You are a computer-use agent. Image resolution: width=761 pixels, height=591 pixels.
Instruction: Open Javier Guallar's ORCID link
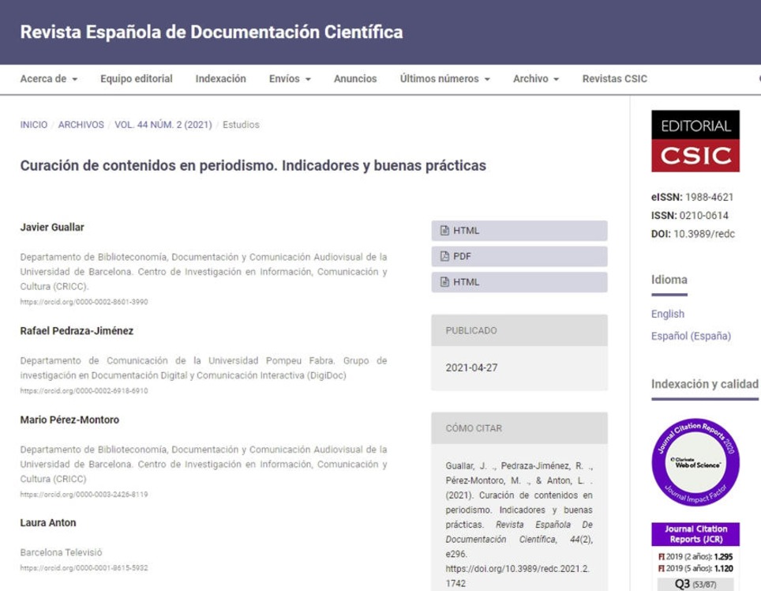click(84, 302)
